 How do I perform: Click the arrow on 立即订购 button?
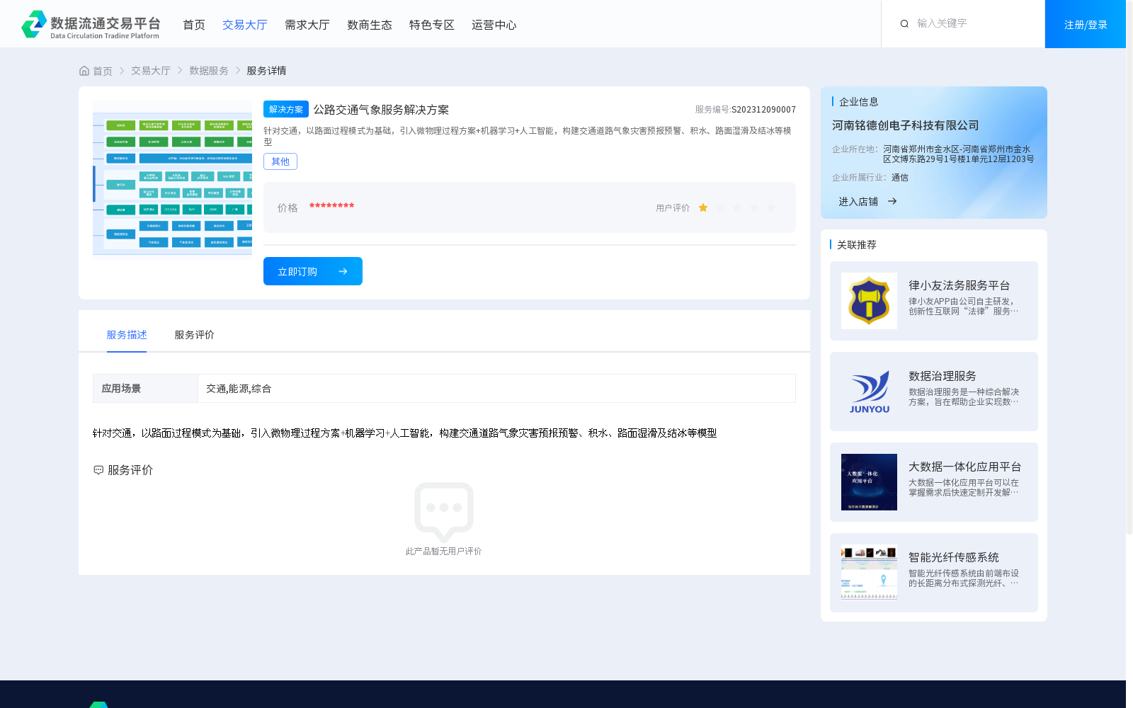(x=343, y=271)
